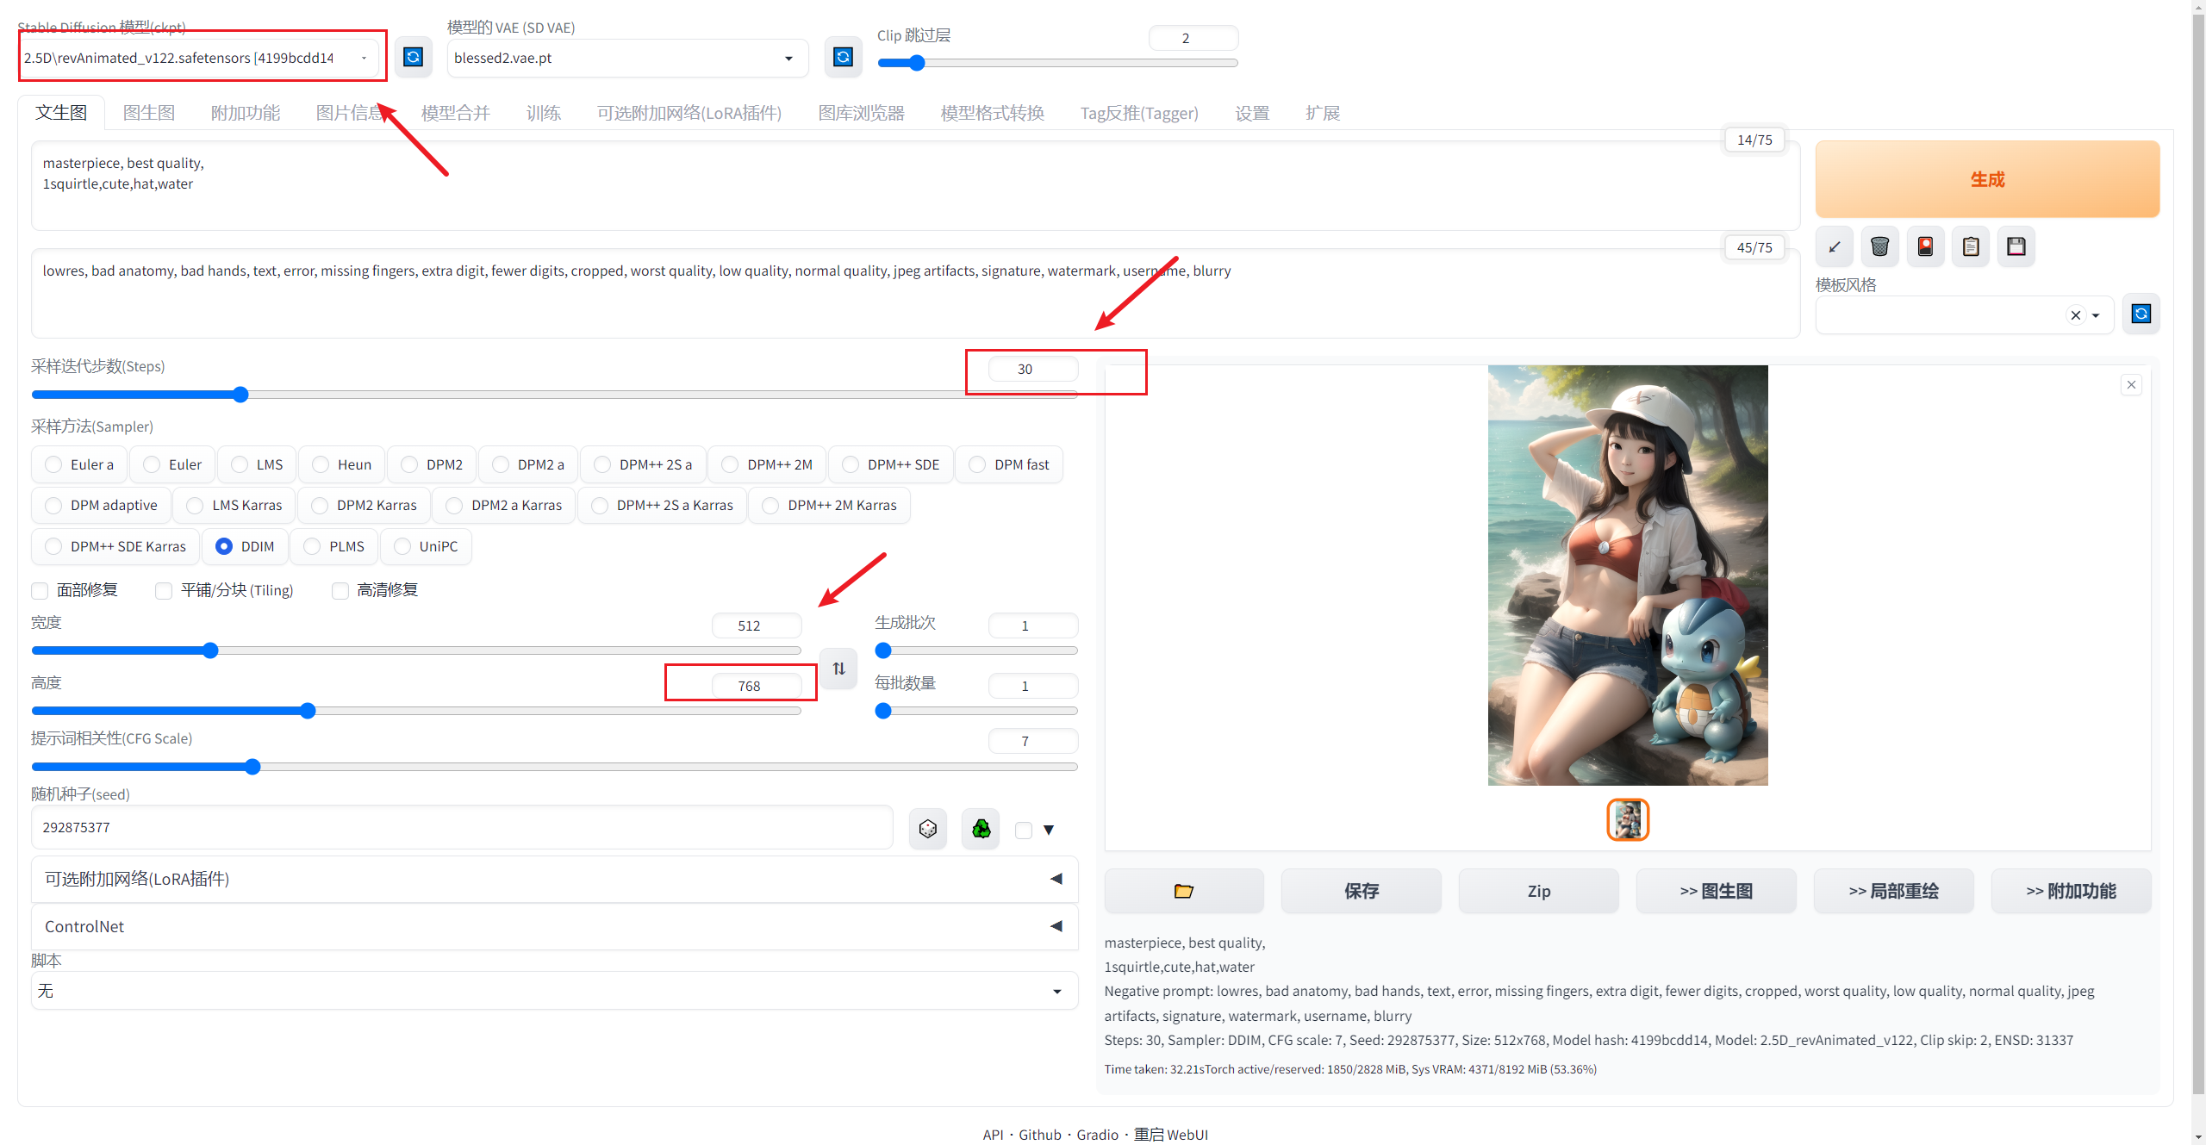Viewport: 2206px width, 1145px height.
Task: Click the orange 生成 generate button
Action: tap(1986, 179)
